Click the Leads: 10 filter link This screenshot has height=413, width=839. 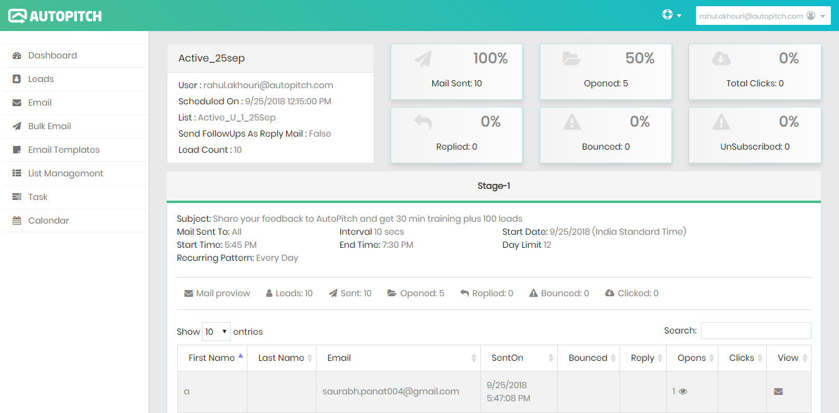[289, 293]
